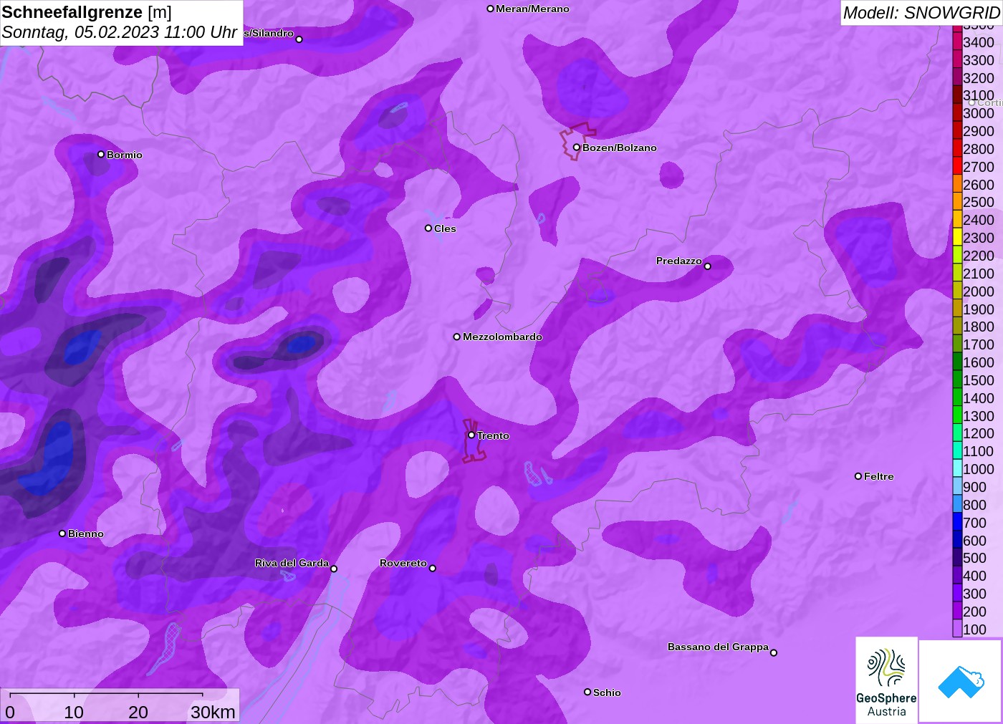The width and height of the screenshot is (1003, 724).
Task: Click the Mezzolombardo city label
Action: pos(502,337)
